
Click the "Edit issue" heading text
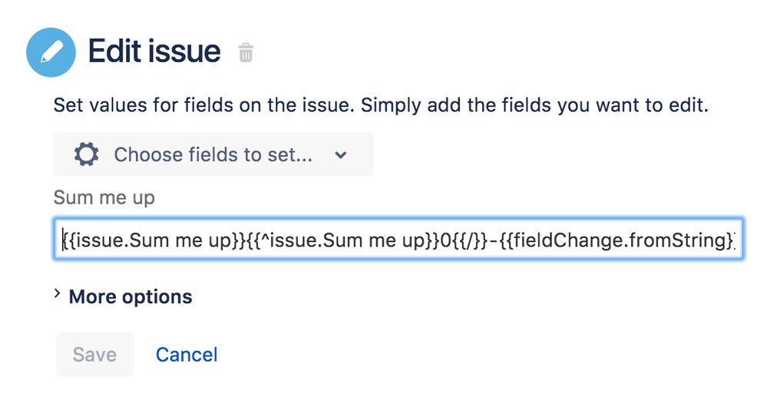[x=154, y=51]
